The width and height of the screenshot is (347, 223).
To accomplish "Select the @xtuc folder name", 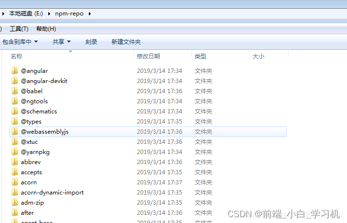I will click(29, 142).
